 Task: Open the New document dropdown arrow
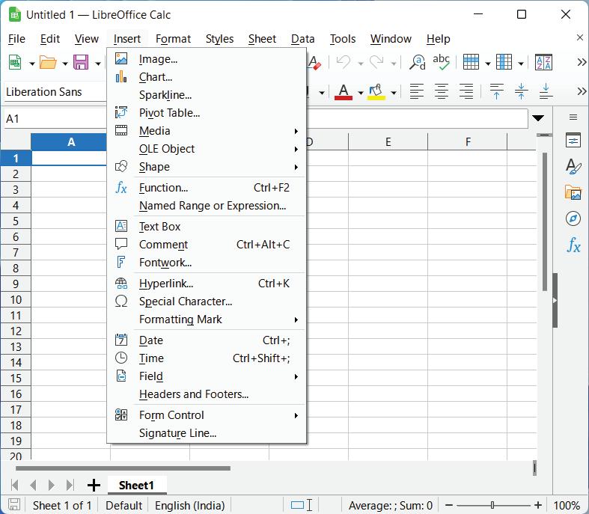32,64
